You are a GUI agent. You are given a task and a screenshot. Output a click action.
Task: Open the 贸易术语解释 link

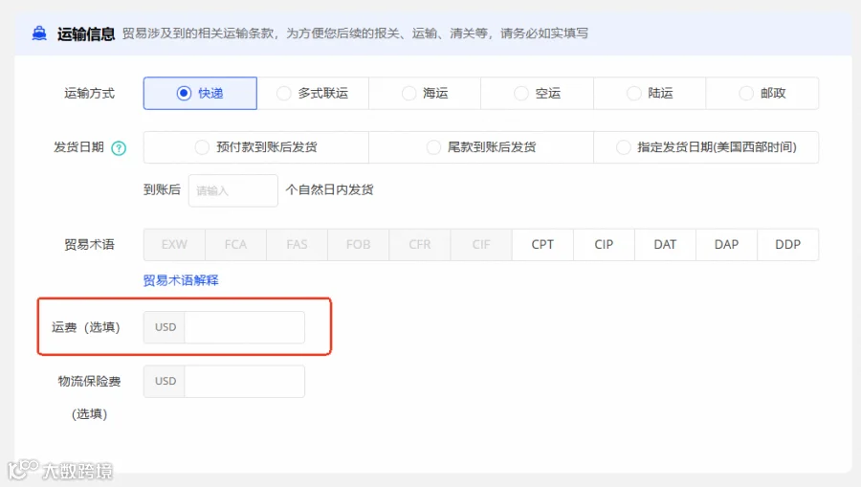point(181,280)
